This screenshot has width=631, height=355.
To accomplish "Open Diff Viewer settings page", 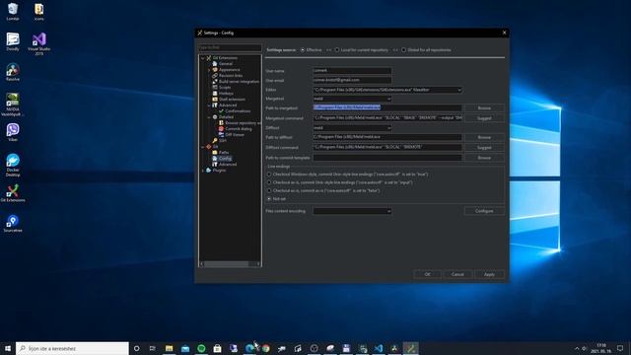I will (235, 134).
